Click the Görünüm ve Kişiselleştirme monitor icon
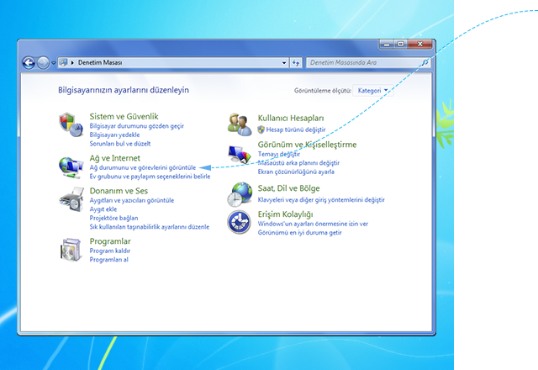 coord(240,155)
